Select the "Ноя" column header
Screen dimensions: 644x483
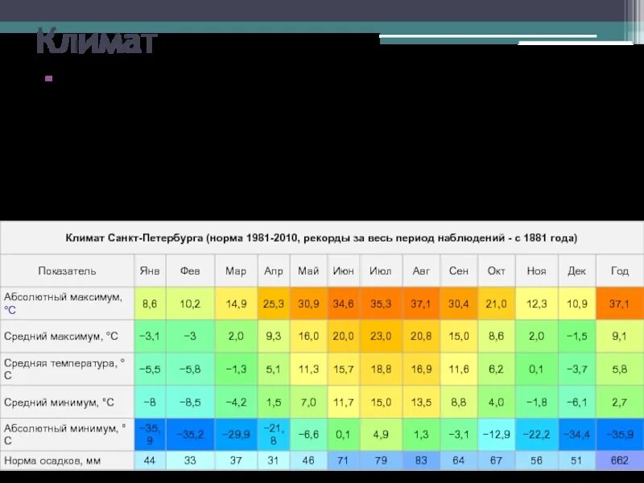click(x=536, y=271)
